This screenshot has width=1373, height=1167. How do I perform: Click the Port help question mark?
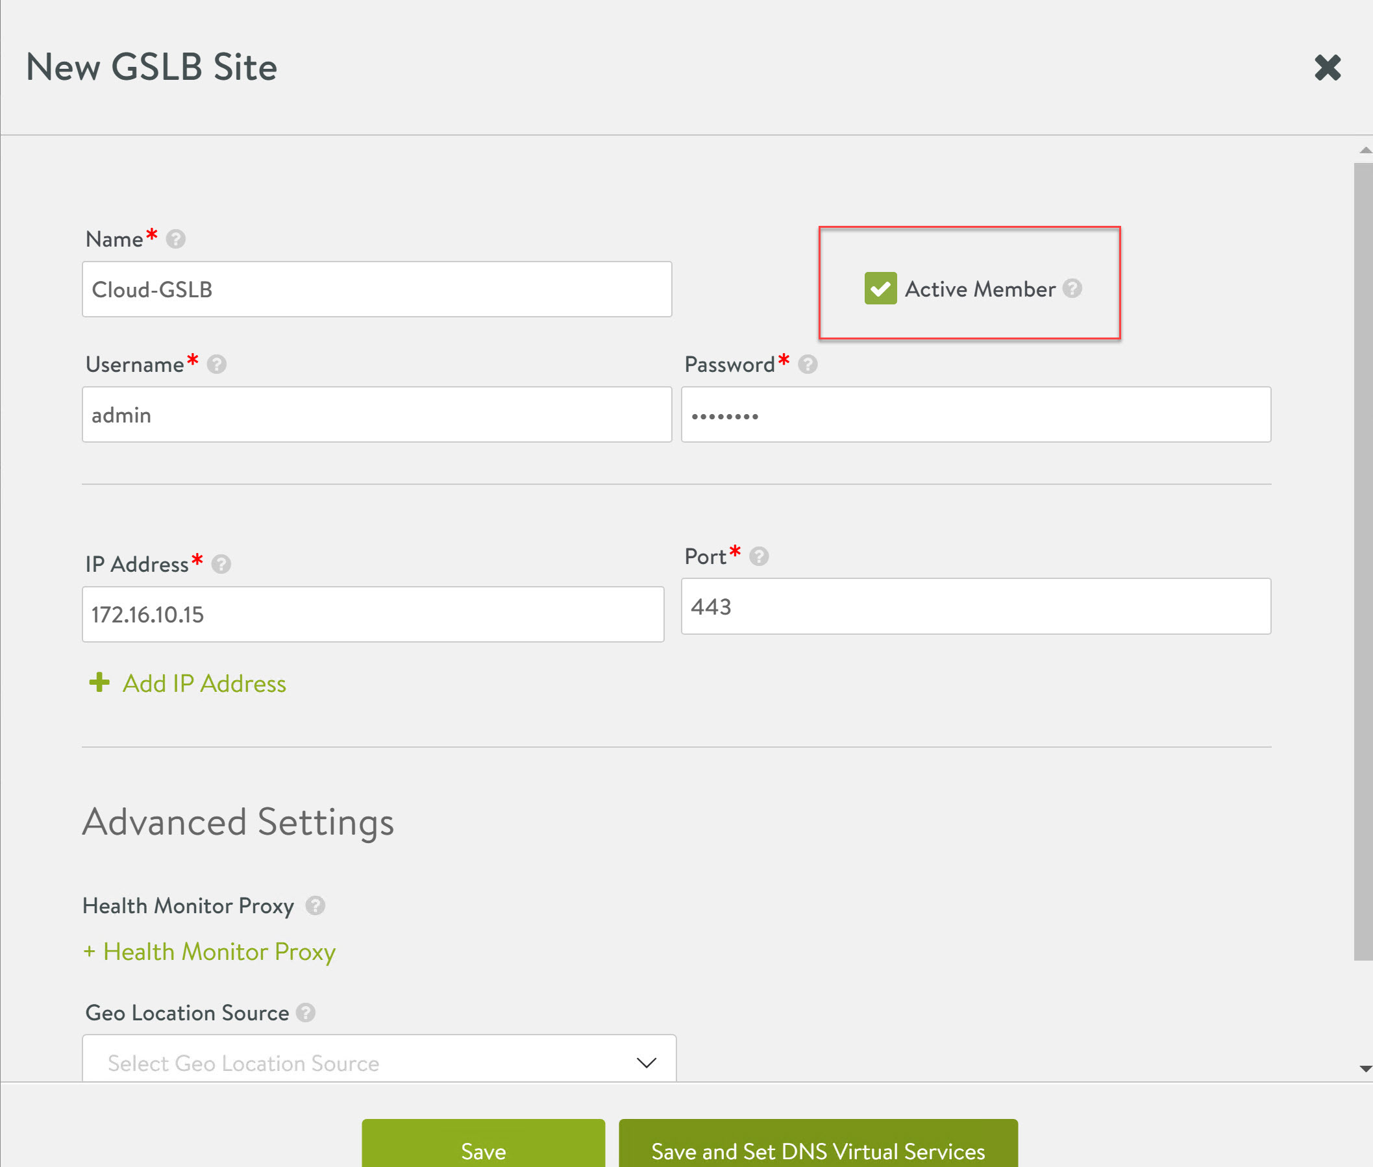click(758, 556)
